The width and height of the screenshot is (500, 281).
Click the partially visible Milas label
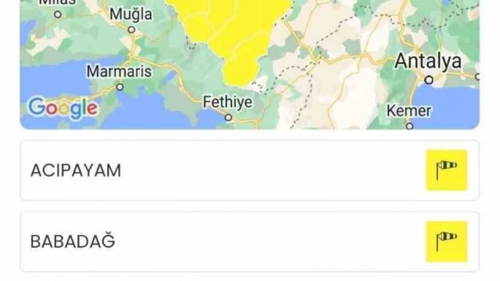(x=57, y=3)
